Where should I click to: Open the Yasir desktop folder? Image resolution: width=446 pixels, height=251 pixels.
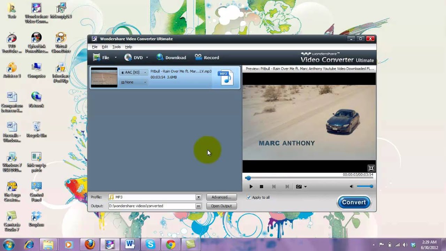[12, 11]
